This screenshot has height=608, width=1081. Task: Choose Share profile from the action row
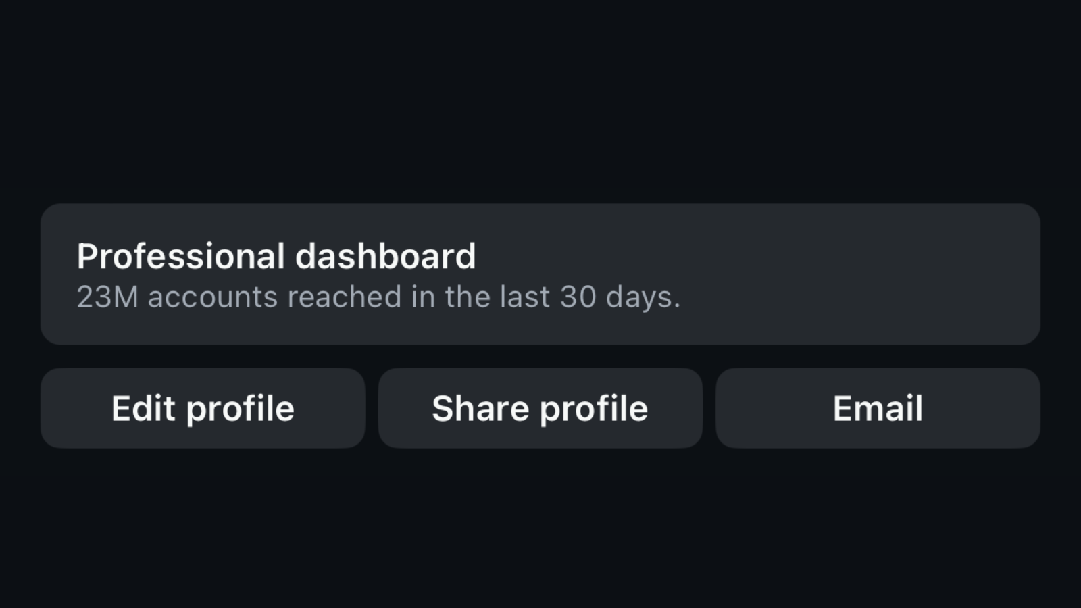pyautogui.click(x=540, y=408)
